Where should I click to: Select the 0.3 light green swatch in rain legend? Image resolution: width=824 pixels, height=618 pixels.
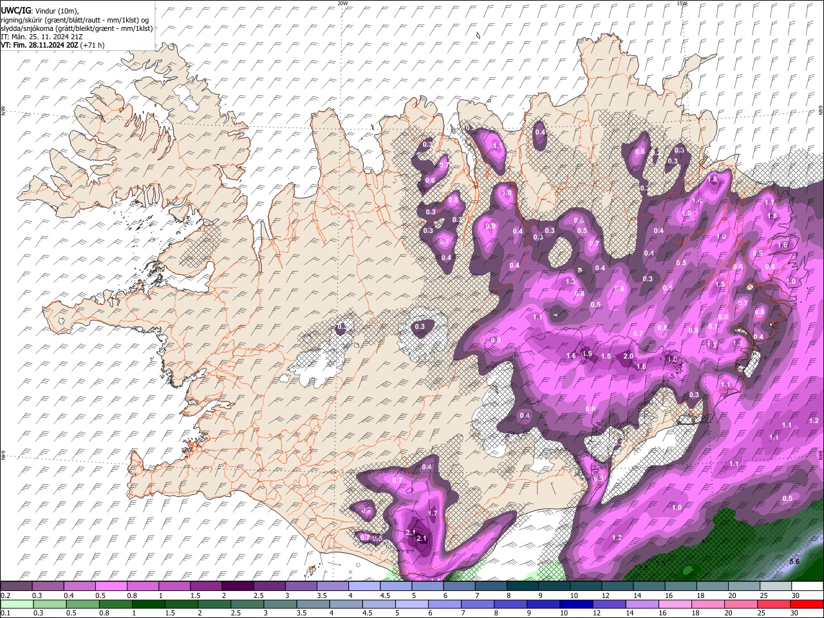coord(50,604)
